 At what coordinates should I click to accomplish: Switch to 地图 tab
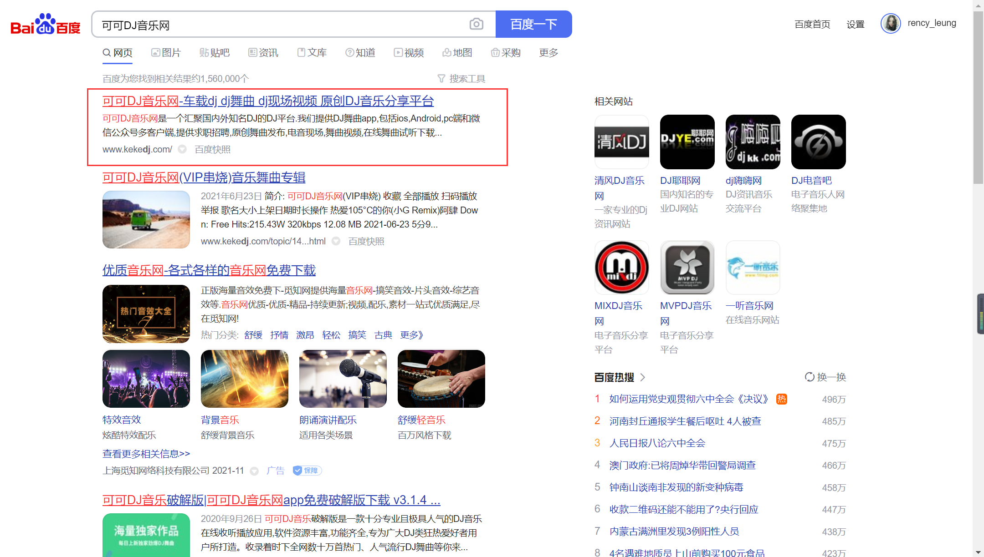pos(457,53)
